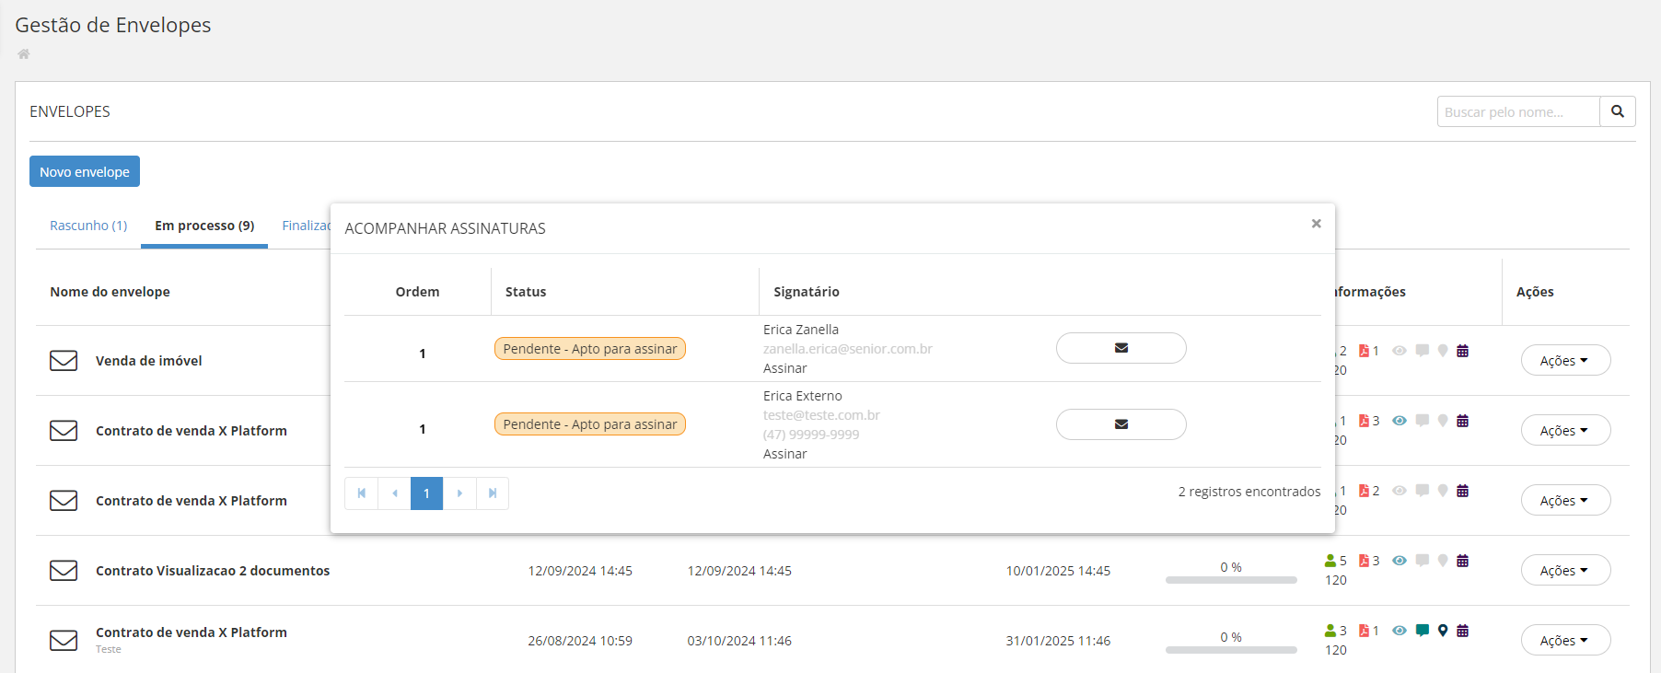Viewport: 1661px width, 673px height.
Task: Click the PDF icon in Venda de imóvel row
Action: click(x=1365, y=351)
